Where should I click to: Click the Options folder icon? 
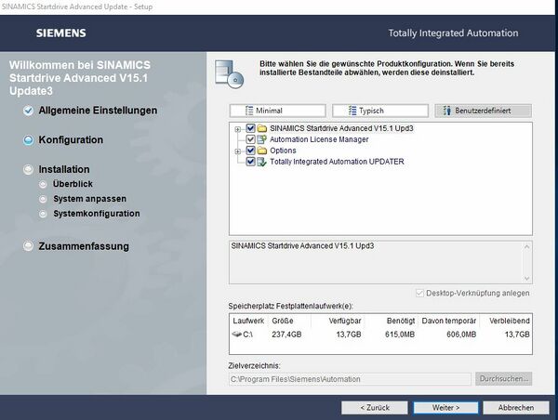coord(262,151)
